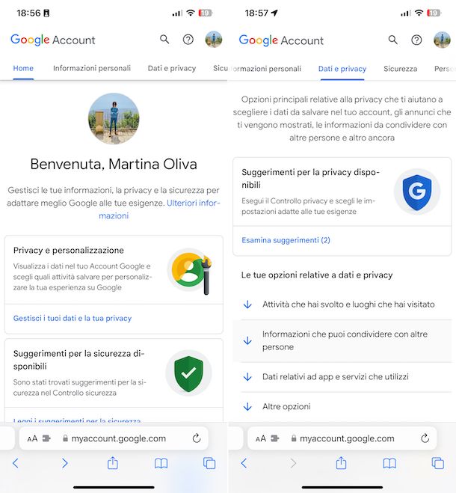Open the share icon in left Safari toolbar
The height and width of the screenshot is (493, 456).
113,463
